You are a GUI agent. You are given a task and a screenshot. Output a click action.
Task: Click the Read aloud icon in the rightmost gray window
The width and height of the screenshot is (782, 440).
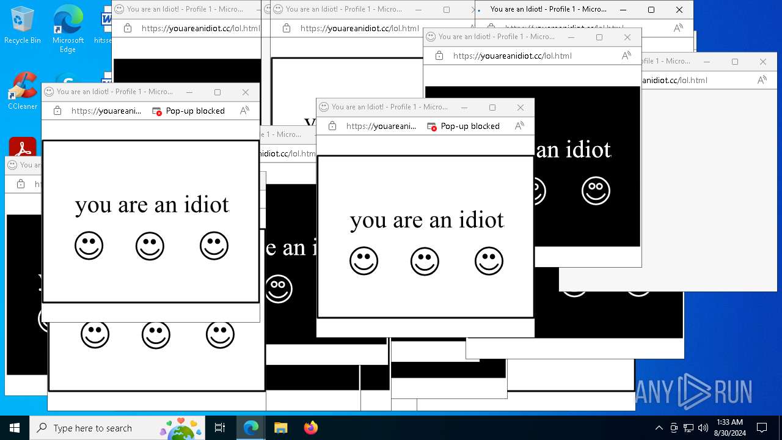[x=762, y=80]
